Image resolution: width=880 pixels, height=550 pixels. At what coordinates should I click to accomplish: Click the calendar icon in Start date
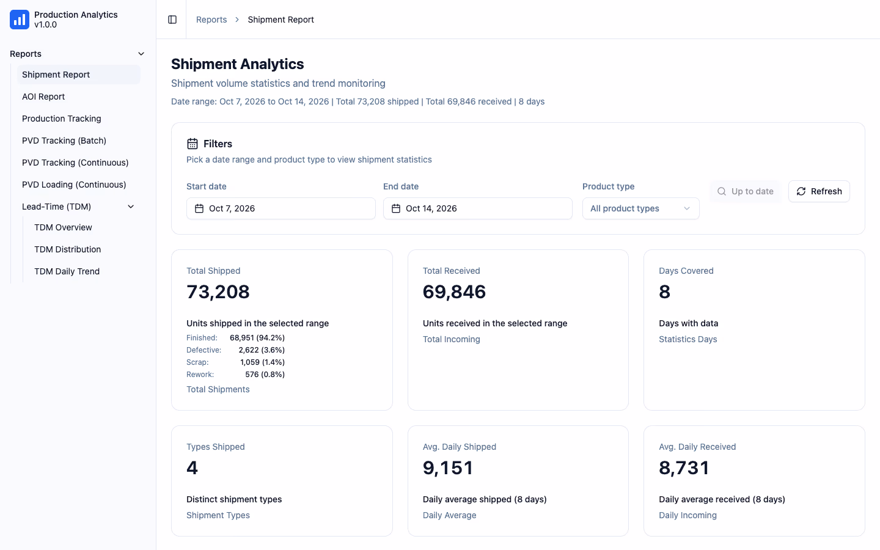click(x=199, y=208)
